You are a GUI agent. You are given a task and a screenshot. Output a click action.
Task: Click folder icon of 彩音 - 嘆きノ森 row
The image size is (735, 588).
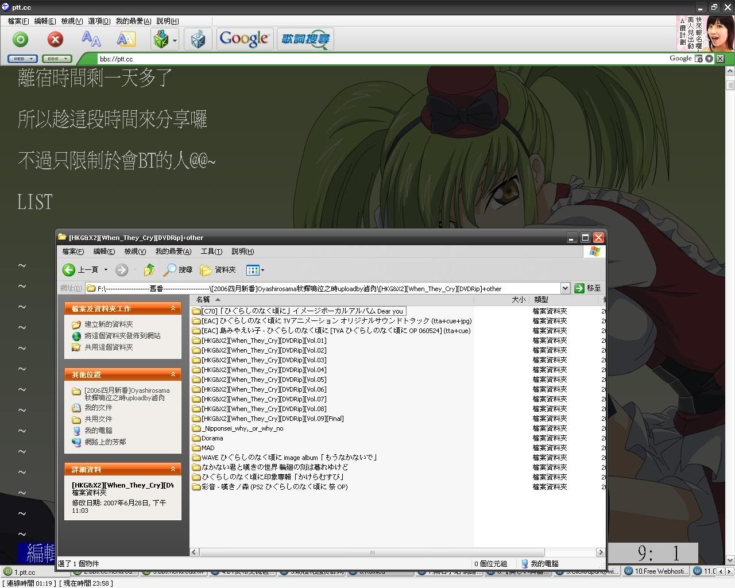[196, 487]
